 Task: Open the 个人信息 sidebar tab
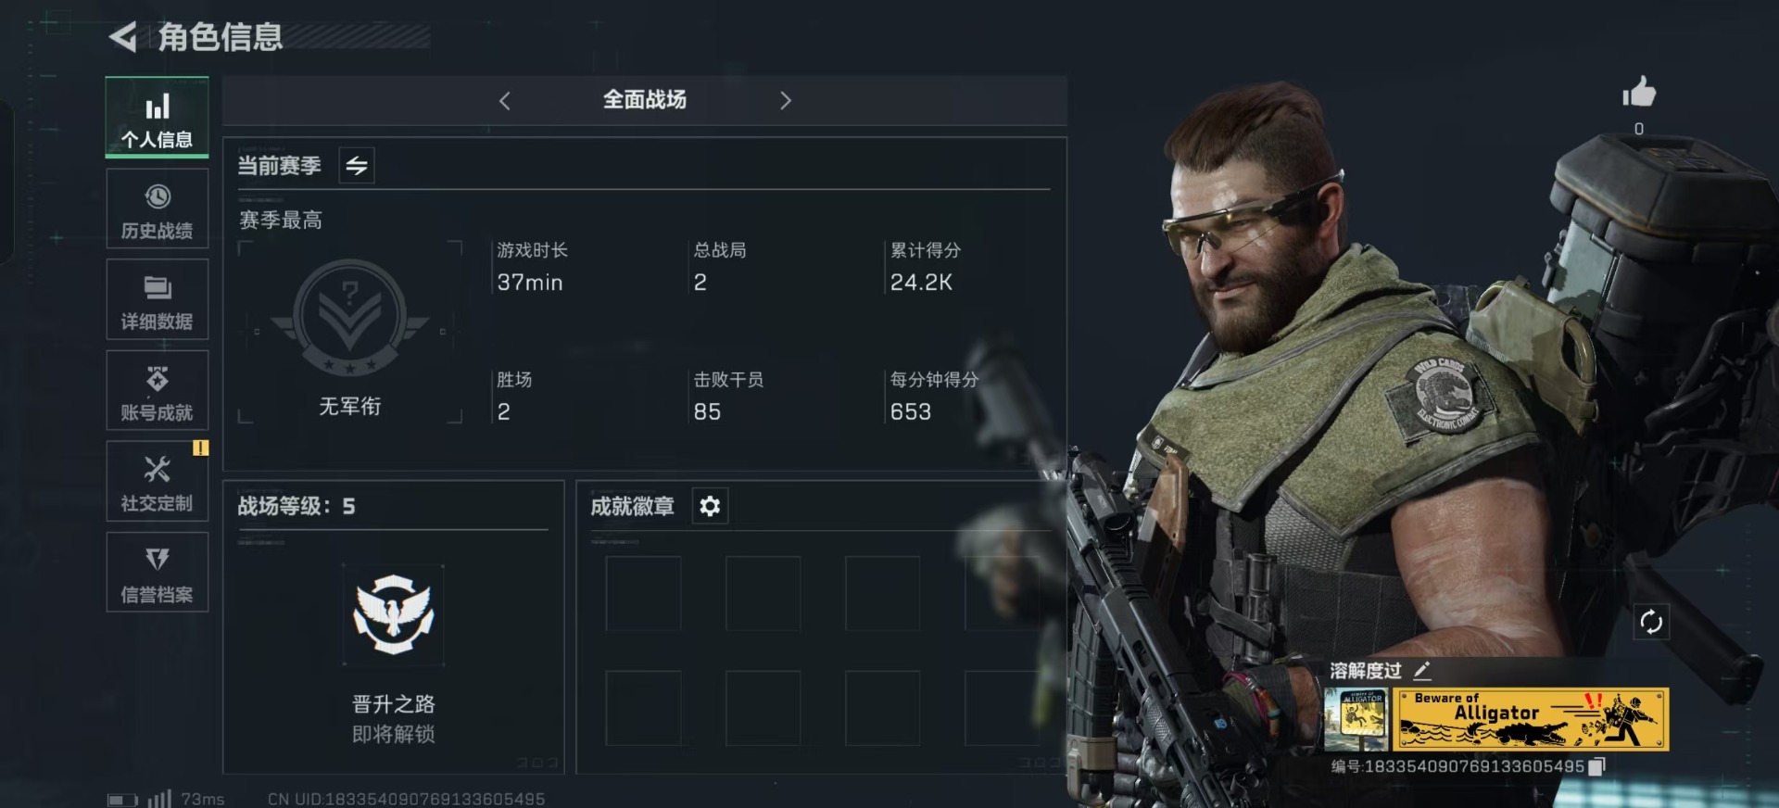click(x=157, y=119)
